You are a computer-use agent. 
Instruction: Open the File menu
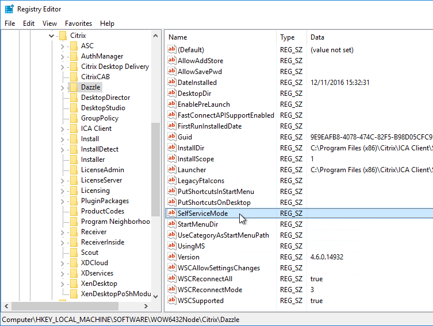(x=10, y=24)
